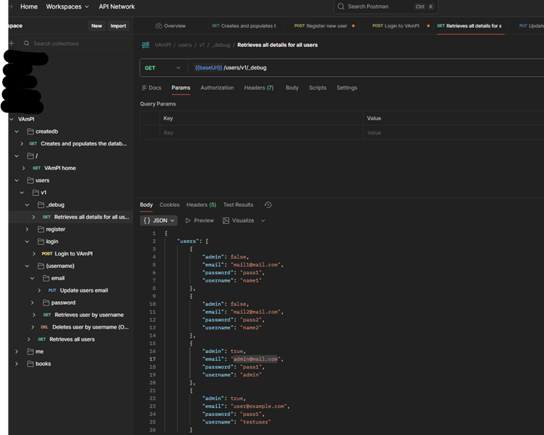Click the email folder icon
This screenshot has height=435, width=544.
click(46, 278)
